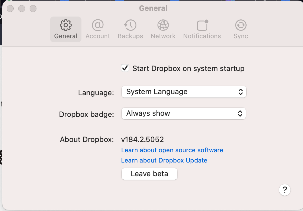Open the Account preferences @ icon

(x=98, y=25)
